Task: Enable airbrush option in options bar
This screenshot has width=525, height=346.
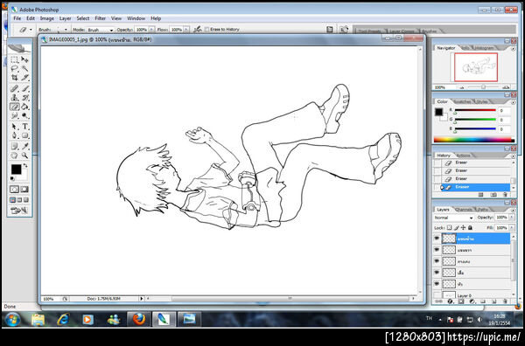Action: pyautogui.click(x=198, y=30)
